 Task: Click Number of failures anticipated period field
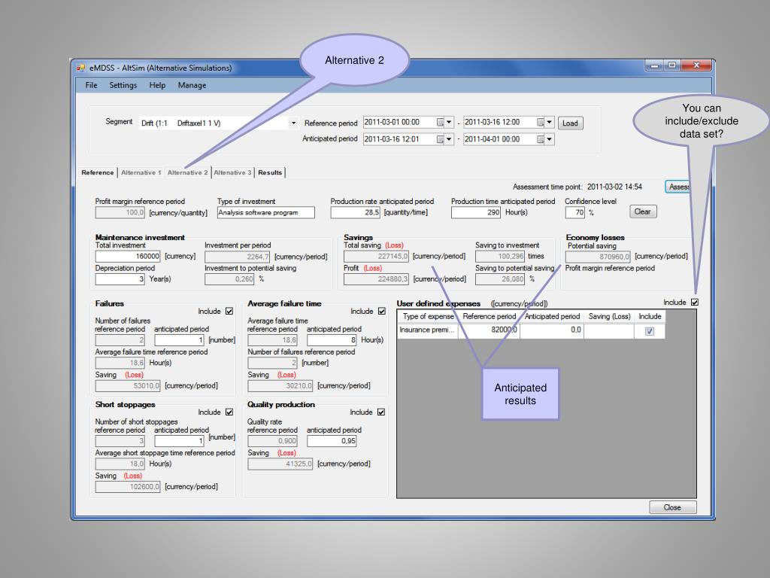click(x=179, y=339)
